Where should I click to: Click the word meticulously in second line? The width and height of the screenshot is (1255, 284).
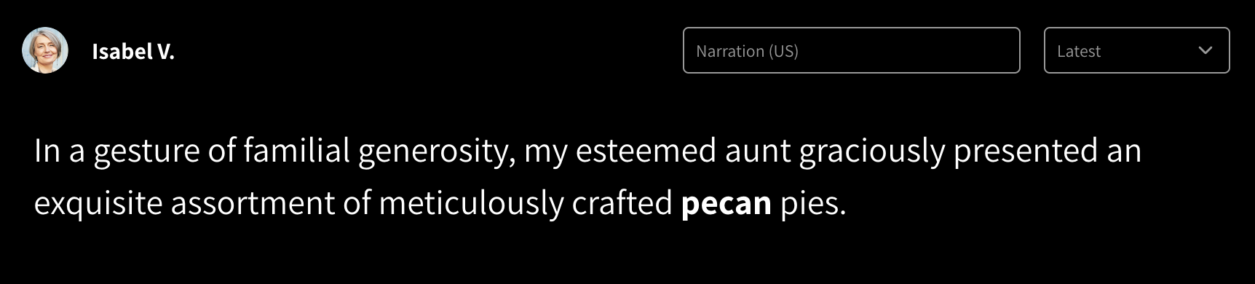[471, 203]
